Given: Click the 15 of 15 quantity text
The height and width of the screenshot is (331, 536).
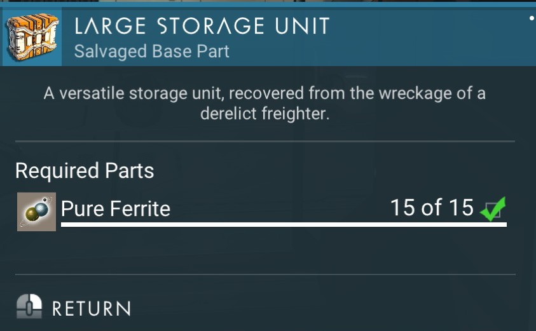Looking at the screenshot, I should [432, 207].
